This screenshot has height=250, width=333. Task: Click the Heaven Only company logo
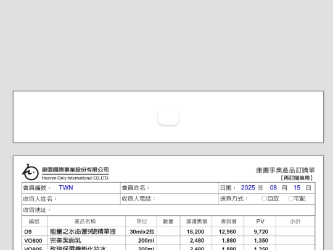click(x=30, y=172)
